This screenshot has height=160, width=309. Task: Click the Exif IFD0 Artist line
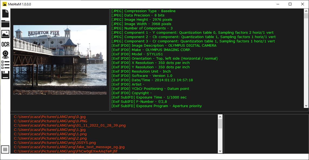128,84
